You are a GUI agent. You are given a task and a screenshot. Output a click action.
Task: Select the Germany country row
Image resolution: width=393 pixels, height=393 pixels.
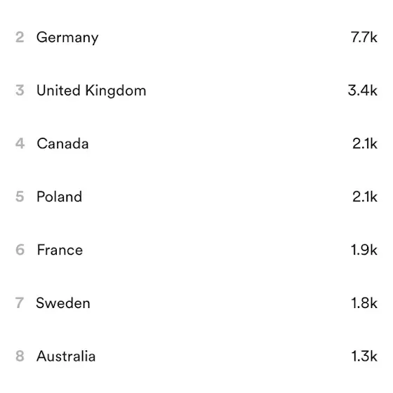196,37
